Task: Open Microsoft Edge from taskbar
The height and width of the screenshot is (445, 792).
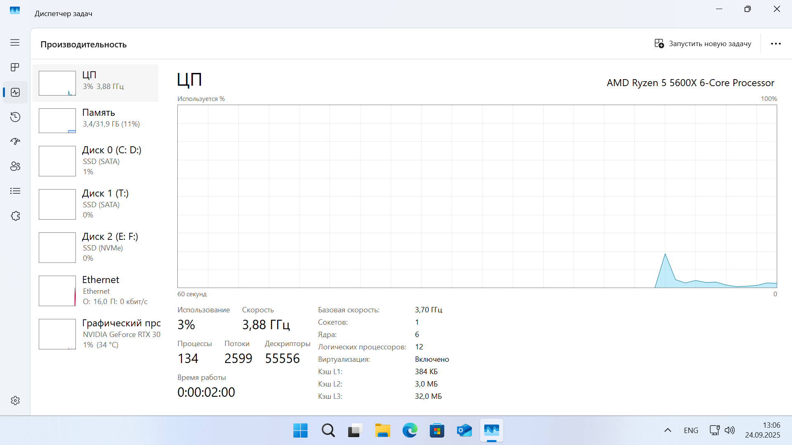Action: 410,431
